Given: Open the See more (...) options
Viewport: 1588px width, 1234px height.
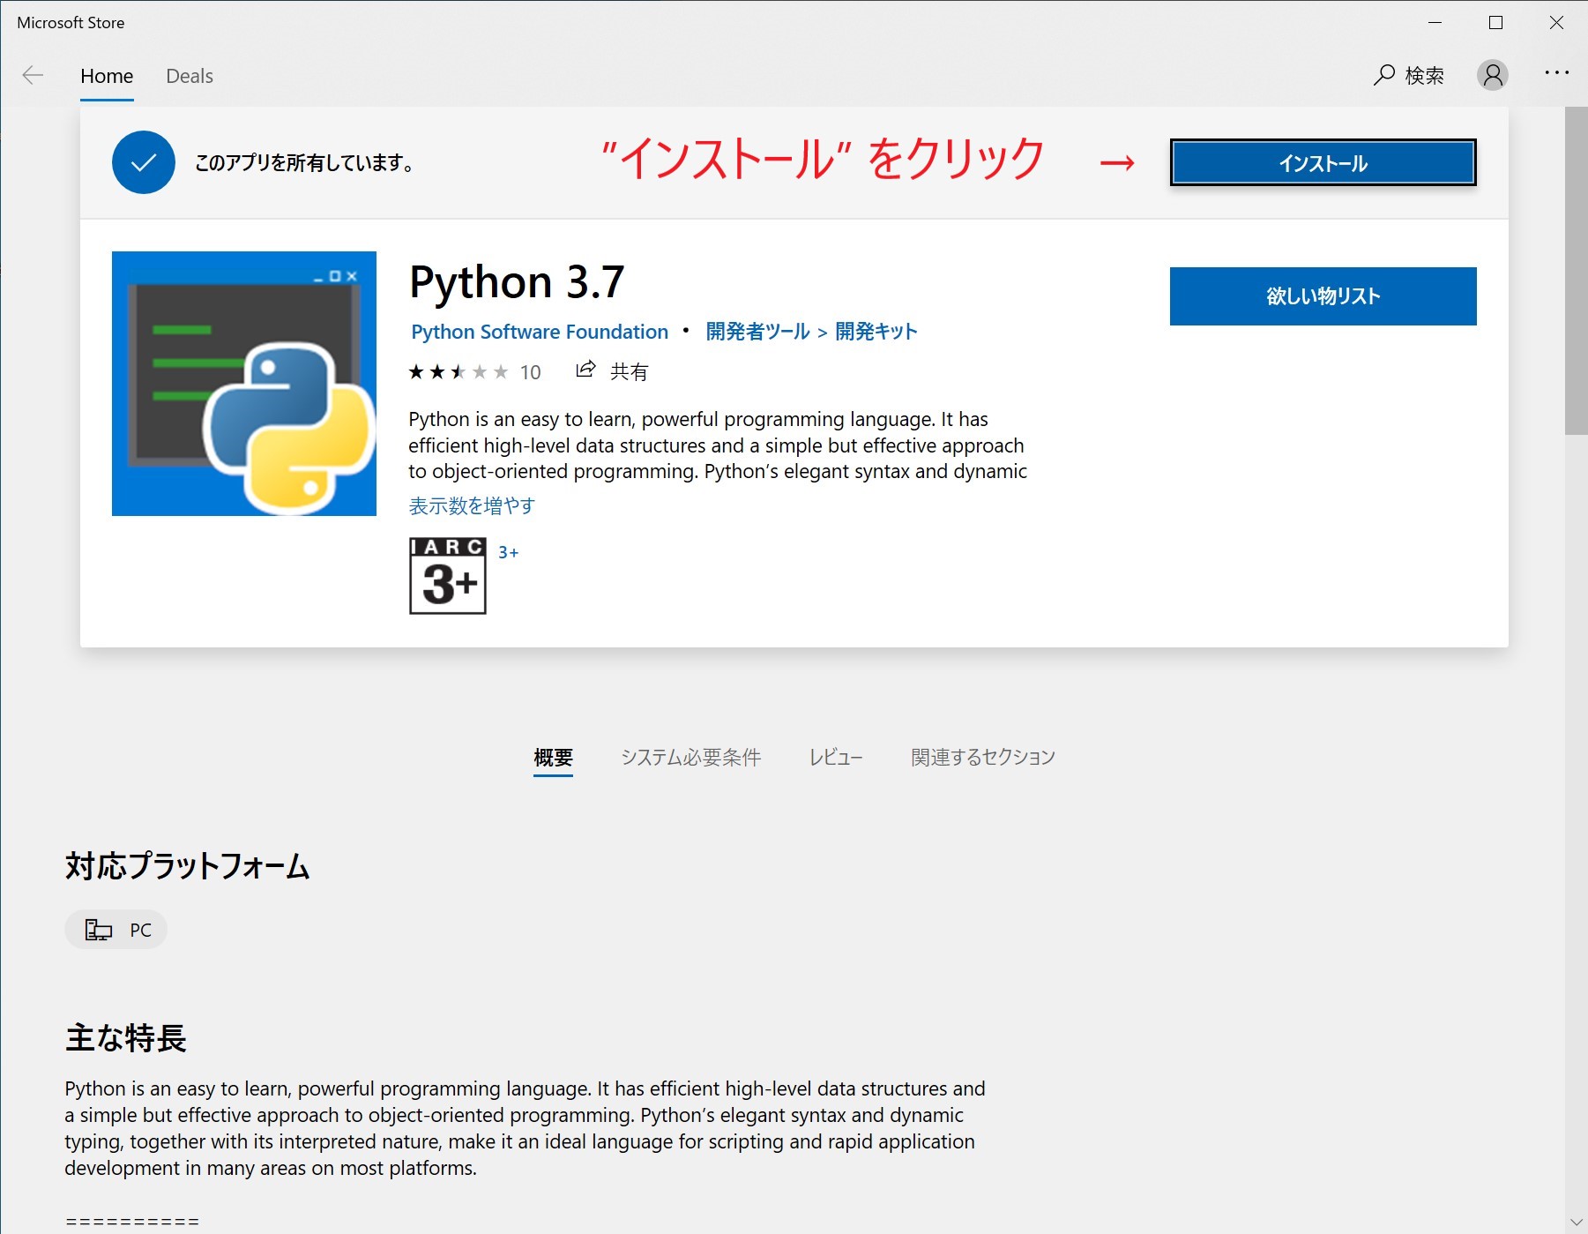Looking at the screenshot, I should (1556, 71).
